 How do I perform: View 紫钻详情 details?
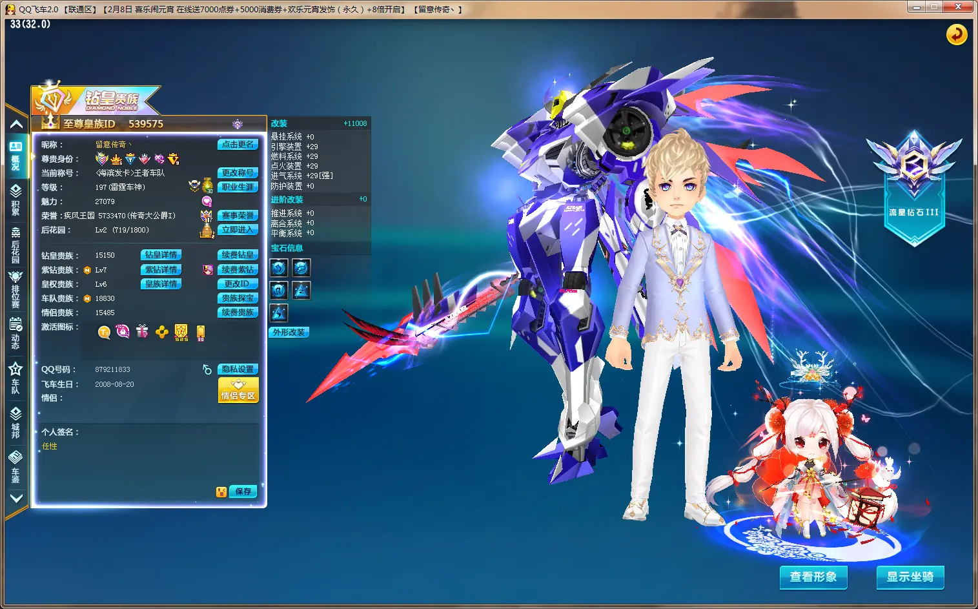[161, 270]
